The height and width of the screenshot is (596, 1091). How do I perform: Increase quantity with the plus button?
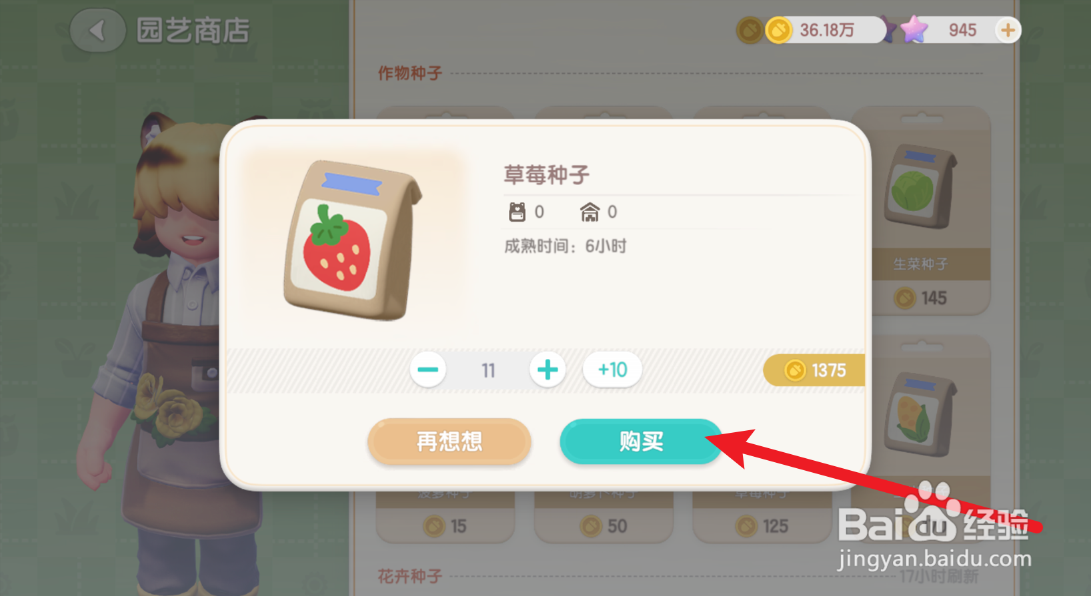point(548,370)
